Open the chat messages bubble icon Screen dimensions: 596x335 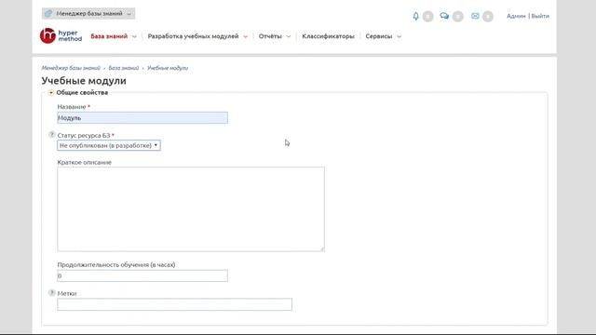point(444,16)
